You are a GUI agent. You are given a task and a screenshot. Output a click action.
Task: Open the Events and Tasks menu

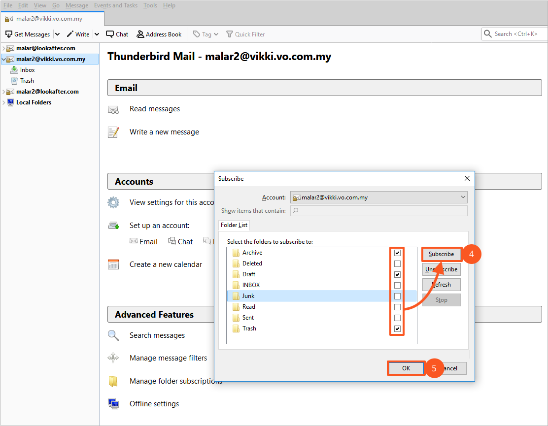[x=116, y=5]
